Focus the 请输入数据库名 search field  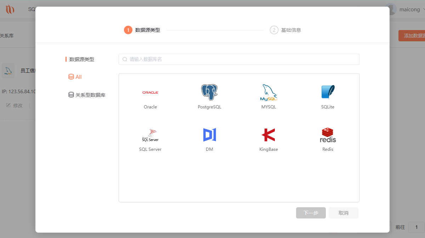point(239,59)
